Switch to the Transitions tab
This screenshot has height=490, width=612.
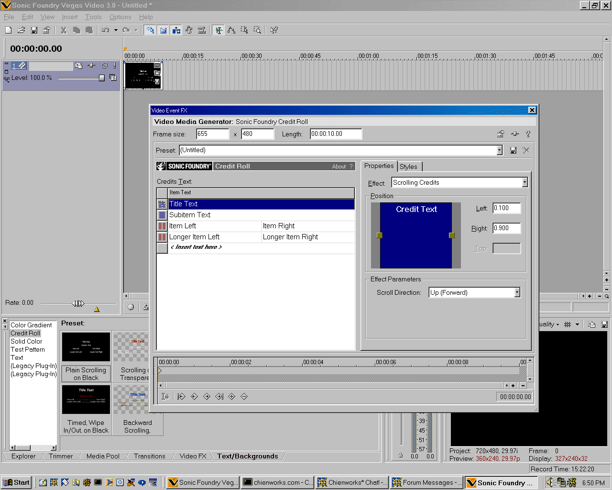tap(150, 456)
